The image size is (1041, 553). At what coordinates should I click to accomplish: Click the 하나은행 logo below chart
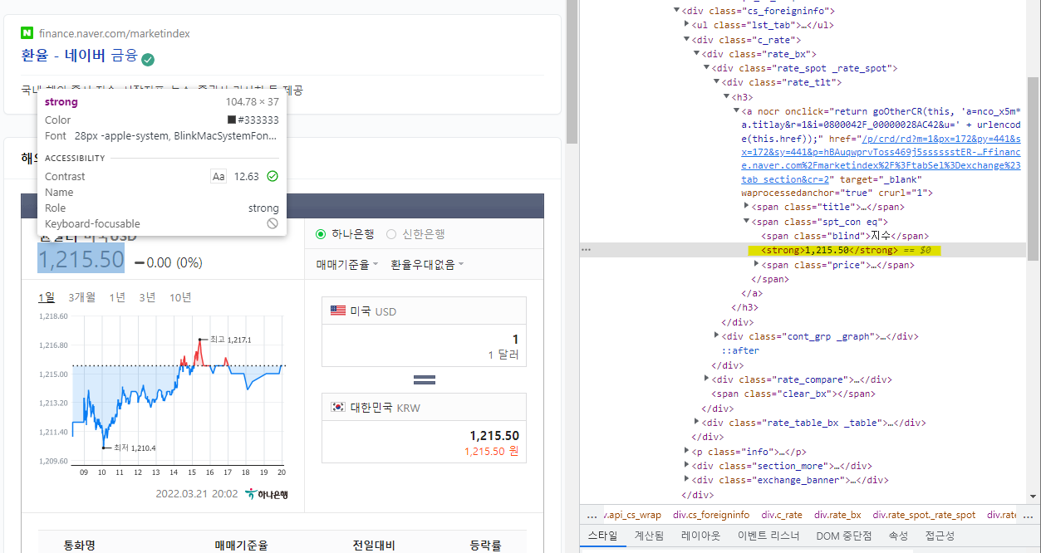[267, 494]
